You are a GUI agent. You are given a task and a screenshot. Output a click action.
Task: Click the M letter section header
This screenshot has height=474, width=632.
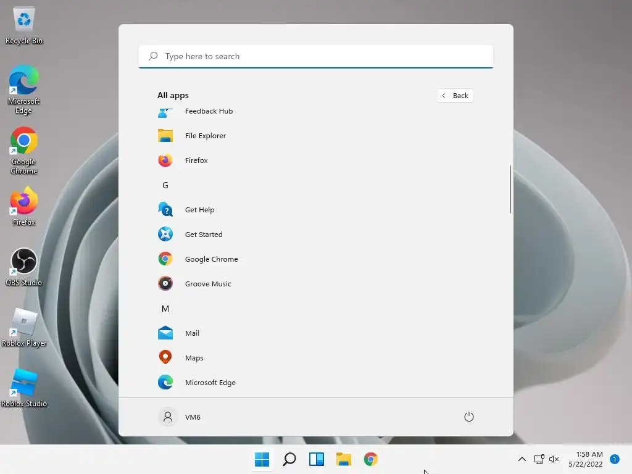point(165,309)
